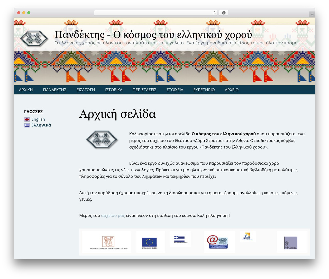
Task: Click the Greek flag icon beside Ελληνικά
Action: pyautogui.click(x=27, y=125)
